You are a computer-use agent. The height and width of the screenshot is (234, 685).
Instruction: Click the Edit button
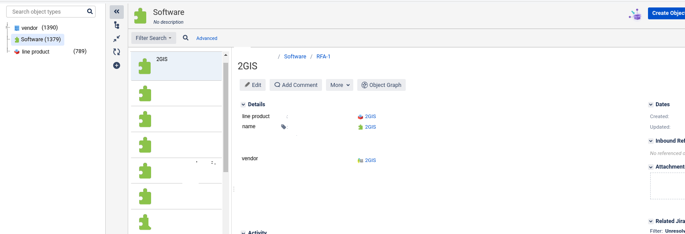(x=252, y=85)
